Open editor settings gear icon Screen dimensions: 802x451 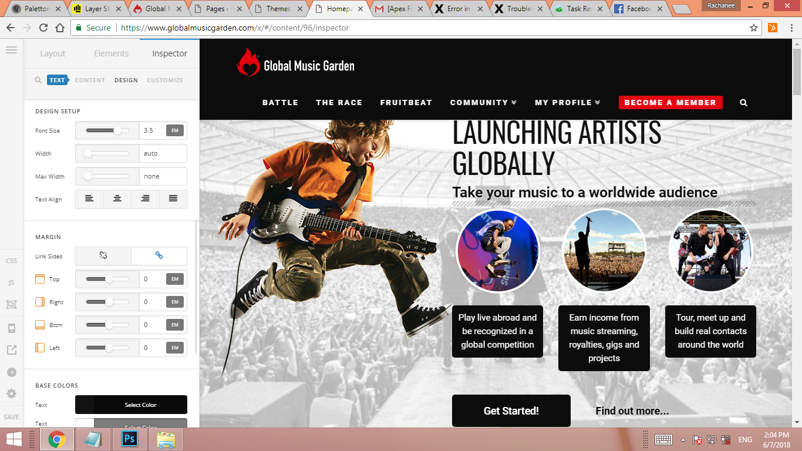(x=11, y=394)
